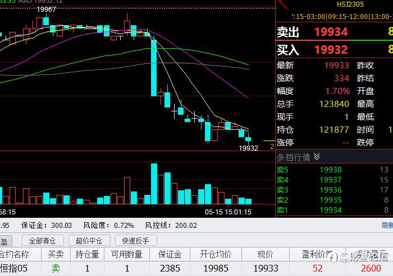Image resolution: width=393 pixels, height=276 pixels.
Task: Sort by 买卖 column header
Action: [56, 255]
